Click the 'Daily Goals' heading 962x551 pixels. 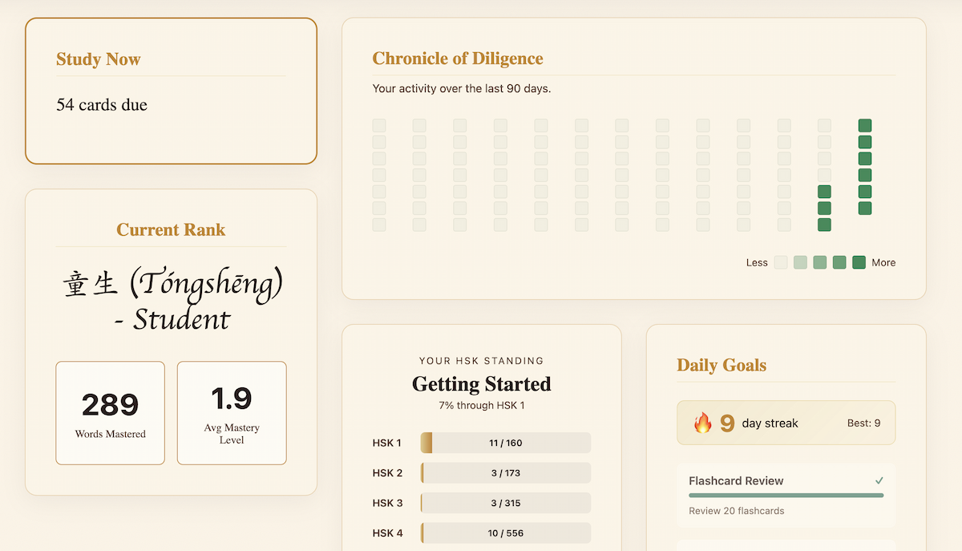point(721,365)
